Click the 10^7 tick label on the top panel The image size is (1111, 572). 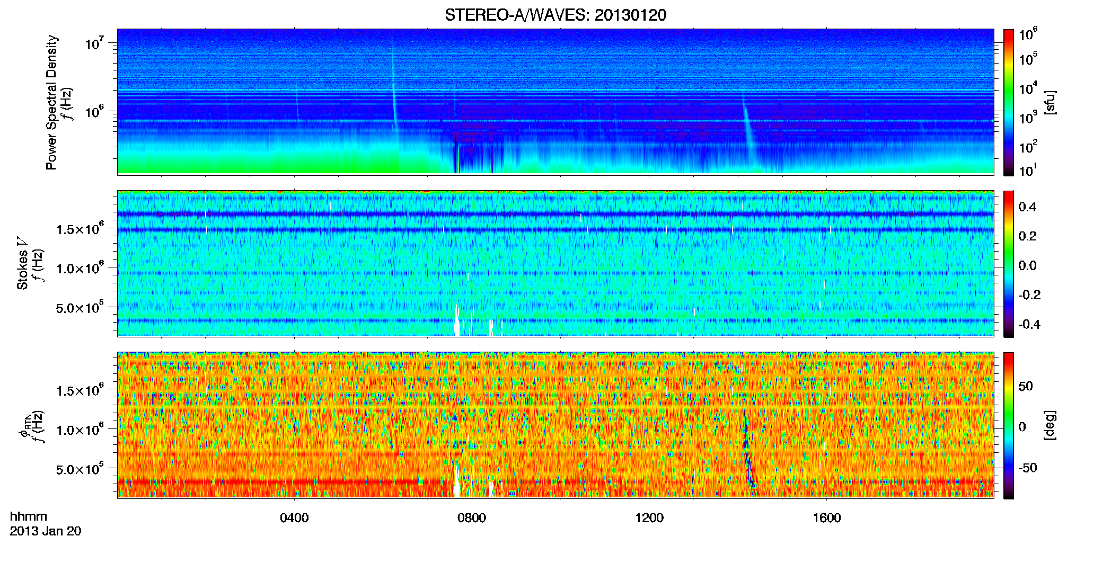[x=94, y=42]
